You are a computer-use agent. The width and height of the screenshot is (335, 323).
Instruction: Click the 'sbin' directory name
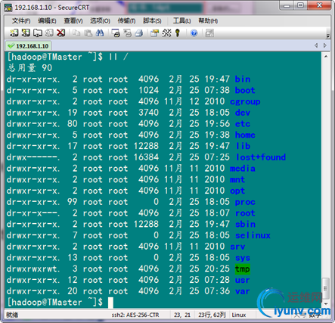245,224
